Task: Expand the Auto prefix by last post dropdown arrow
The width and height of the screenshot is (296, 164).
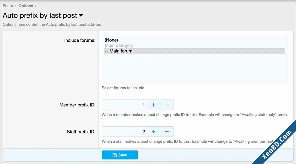Action: [x=81, y=16]
